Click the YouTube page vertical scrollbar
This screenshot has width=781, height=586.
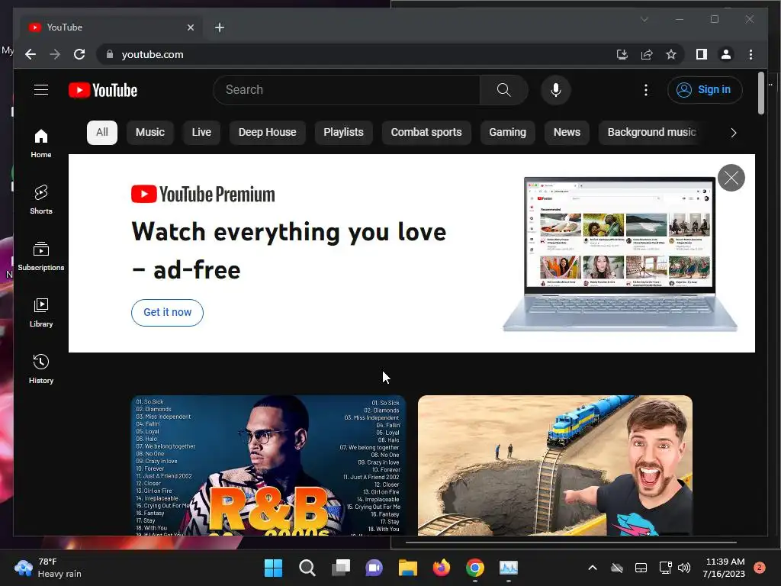click(760, 93)
